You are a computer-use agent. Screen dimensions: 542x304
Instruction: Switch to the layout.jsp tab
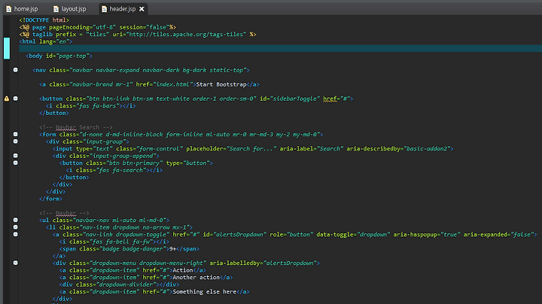coord(70,9)
